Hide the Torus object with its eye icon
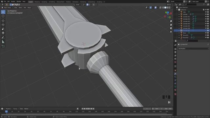Image resolution: width=210 pixels, height=118 pixels. (x=206, y=33)
